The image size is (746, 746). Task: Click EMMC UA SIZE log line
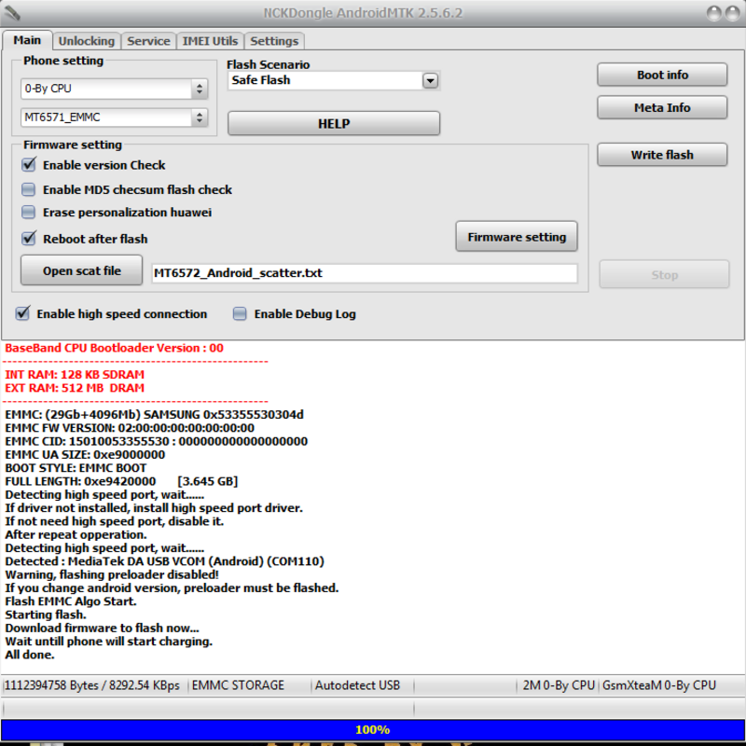[85, 454]
